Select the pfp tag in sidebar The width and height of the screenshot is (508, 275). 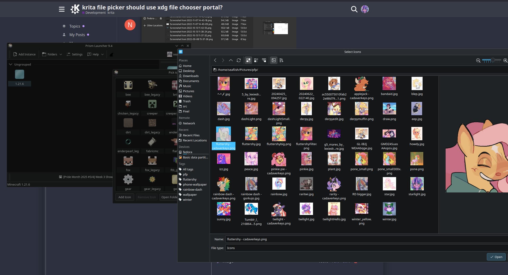185,174
